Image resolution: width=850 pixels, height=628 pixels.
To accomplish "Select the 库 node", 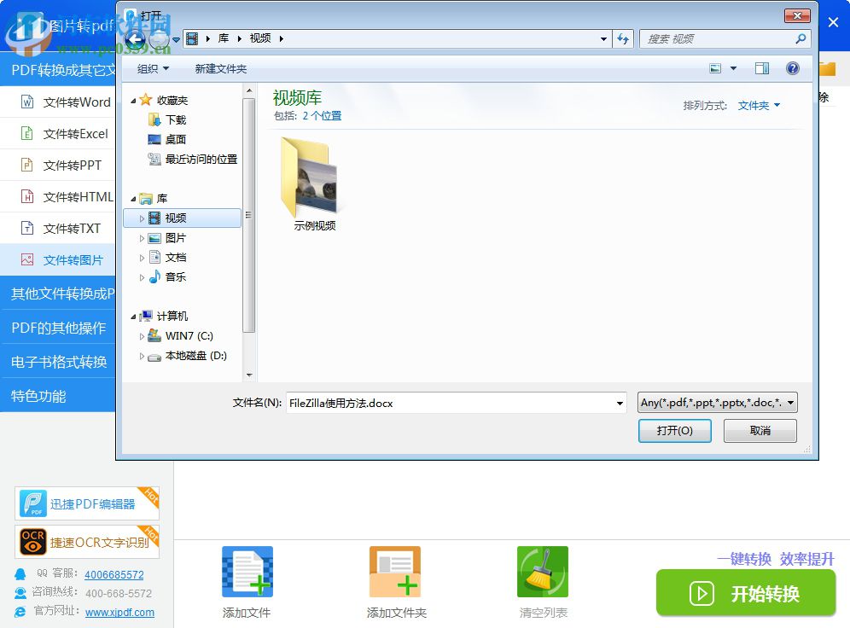I will coord(161,198).
